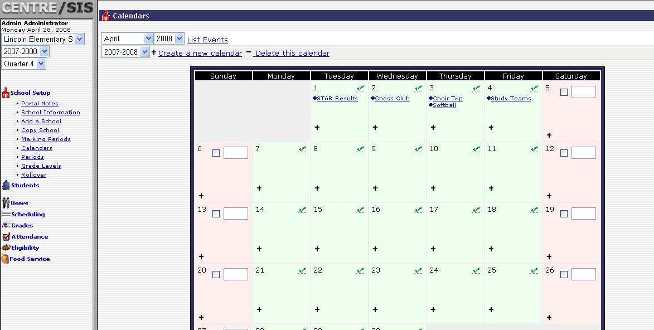Expand the Lincoln Elementary school dropdown
Screen dimensions: 654x330
tap(43, 39)
